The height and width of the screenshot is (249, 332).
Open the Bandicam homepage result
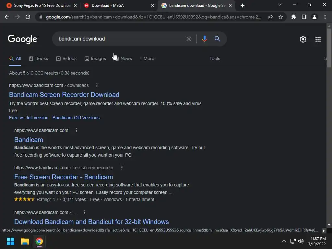[29, 140]
